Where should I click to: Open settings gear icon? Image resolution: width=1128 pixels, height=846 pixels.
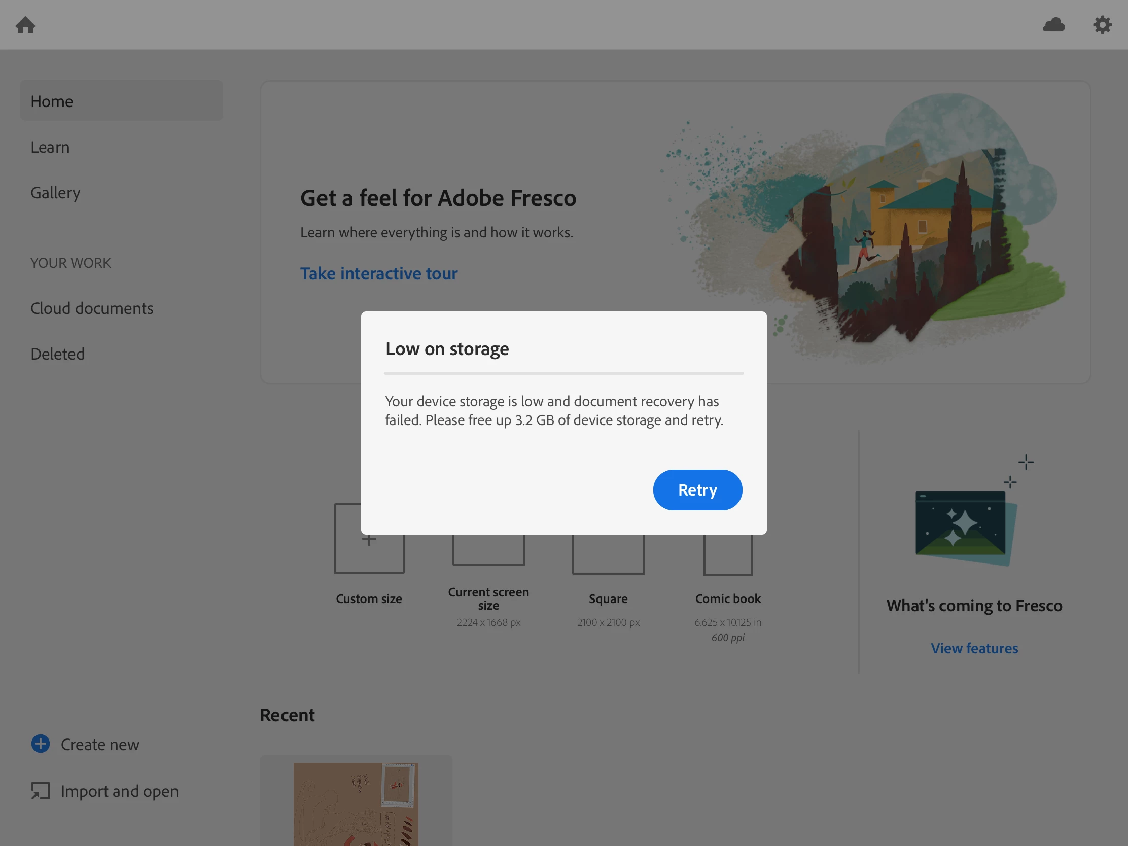tap(1102, 25)
